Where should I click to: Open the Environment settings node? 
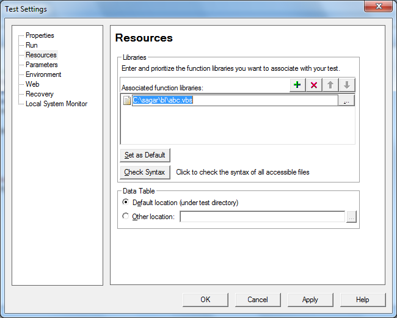43,74
